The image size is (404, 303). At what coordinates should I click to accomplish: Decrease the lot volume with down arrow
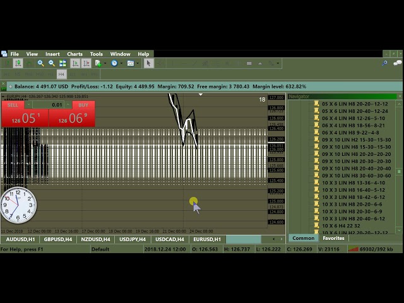point(28,105)
